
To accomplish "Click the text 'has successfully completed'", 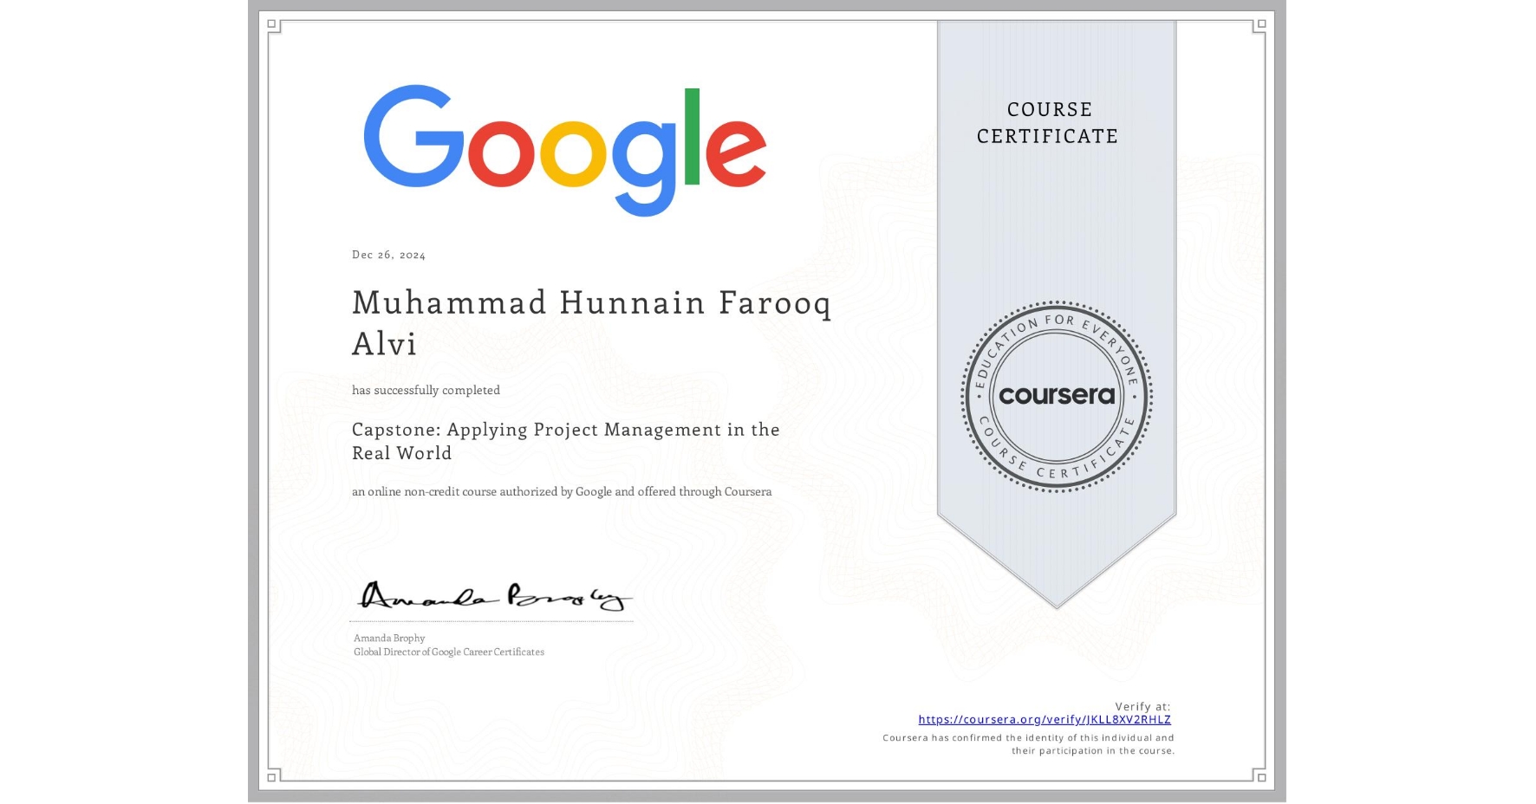I will (x=426, y=391).
